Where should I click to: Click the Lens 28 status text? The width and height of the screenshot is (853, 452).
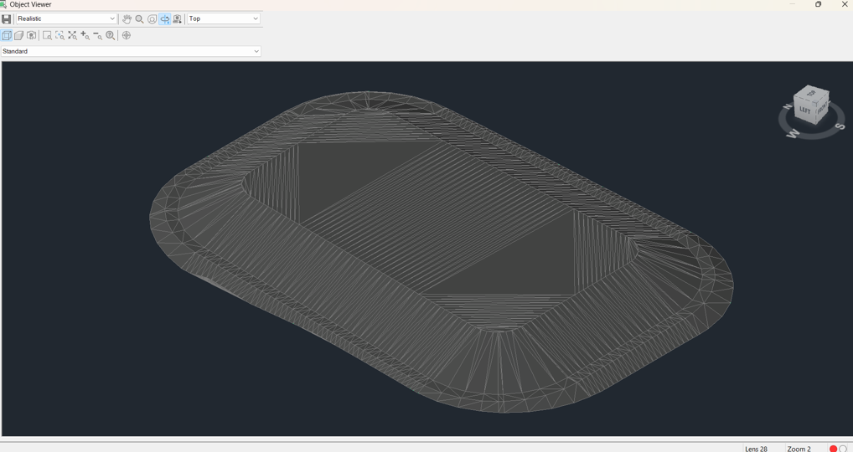[x=756, y=449]
